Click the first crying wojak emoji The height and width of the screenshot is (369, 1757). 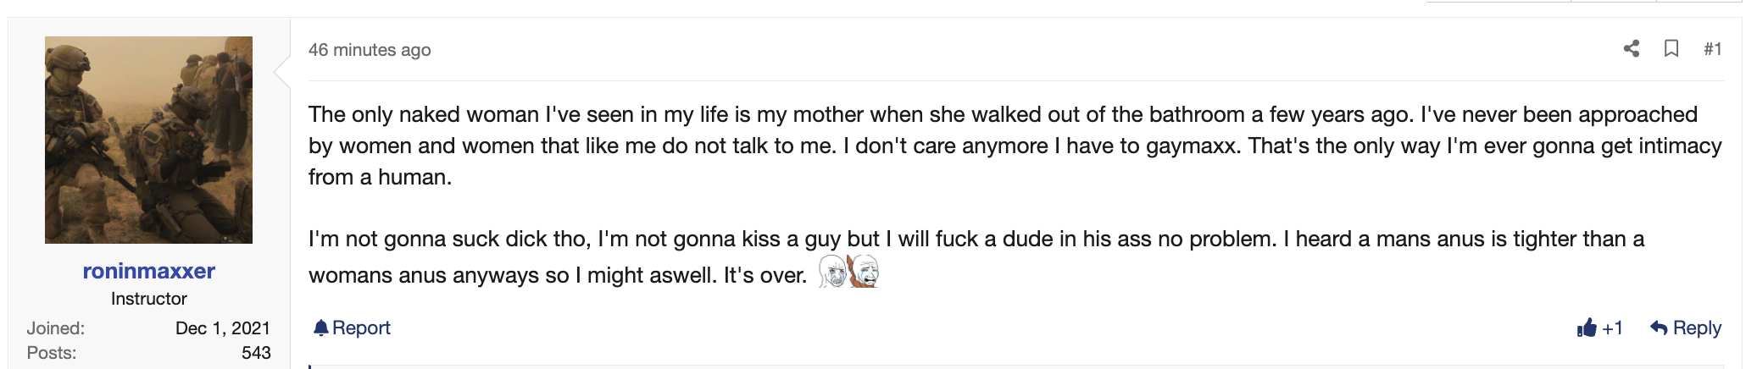(833, 272)
